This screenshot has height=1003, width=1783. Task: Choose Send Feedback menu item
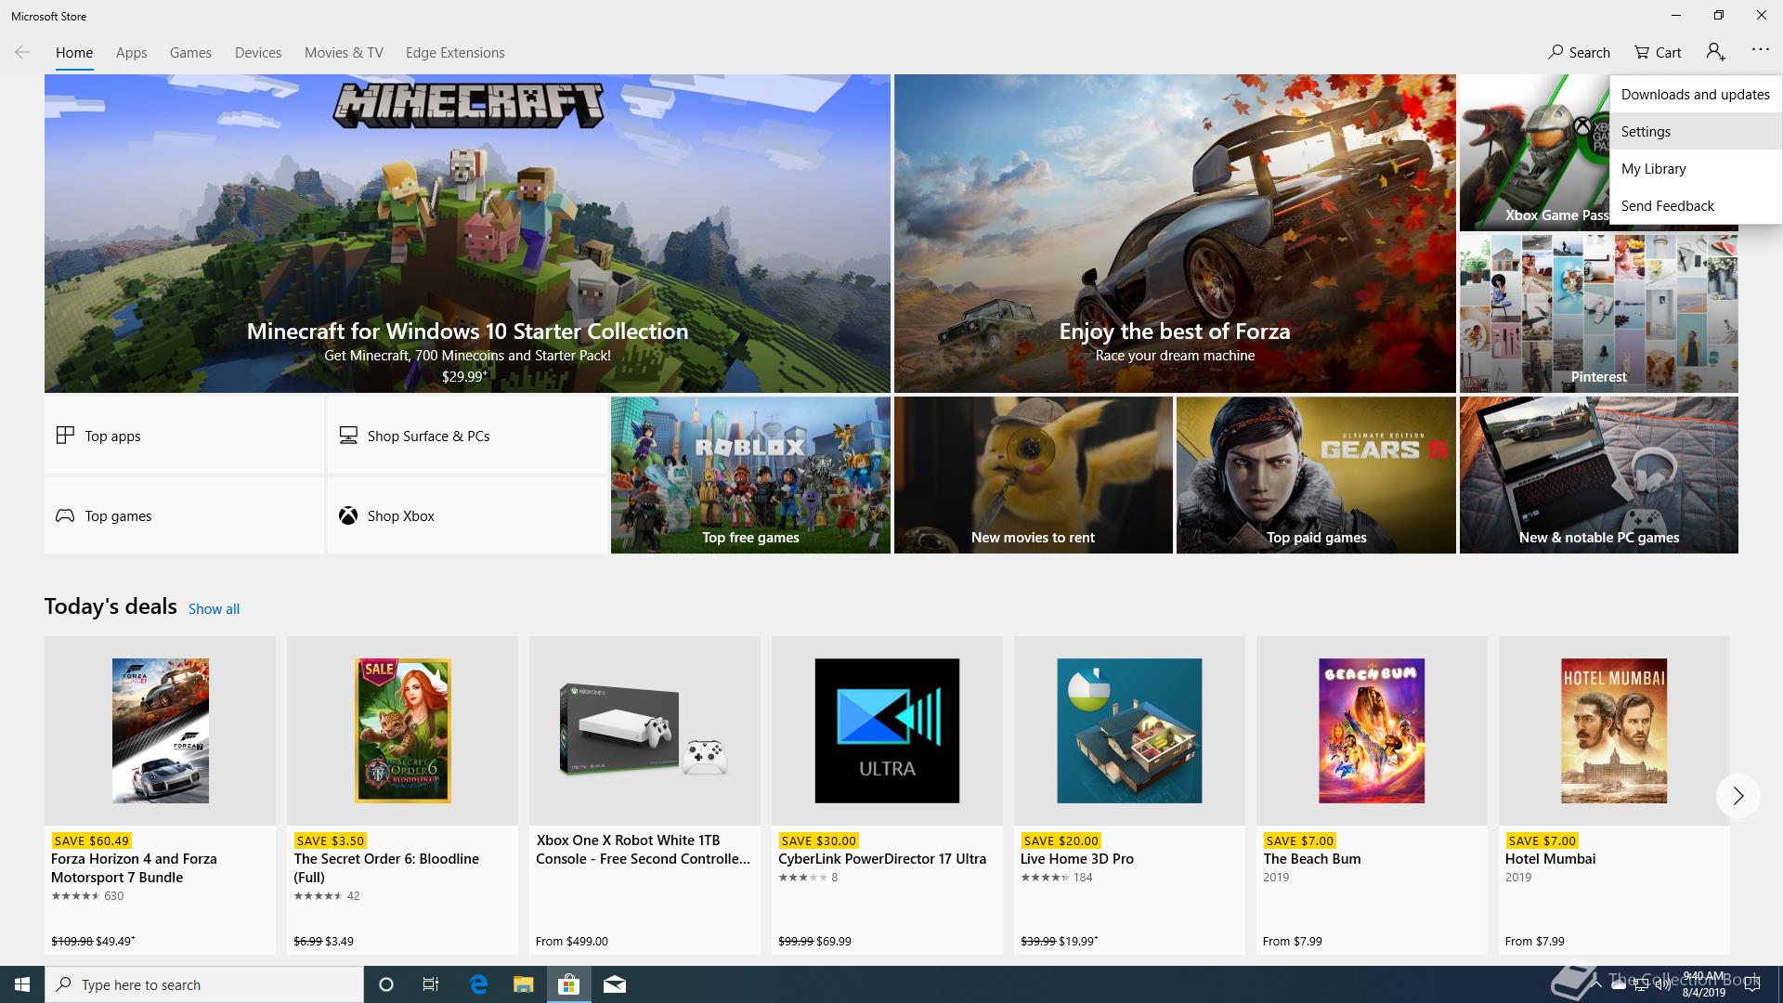tap(1695, 205)
